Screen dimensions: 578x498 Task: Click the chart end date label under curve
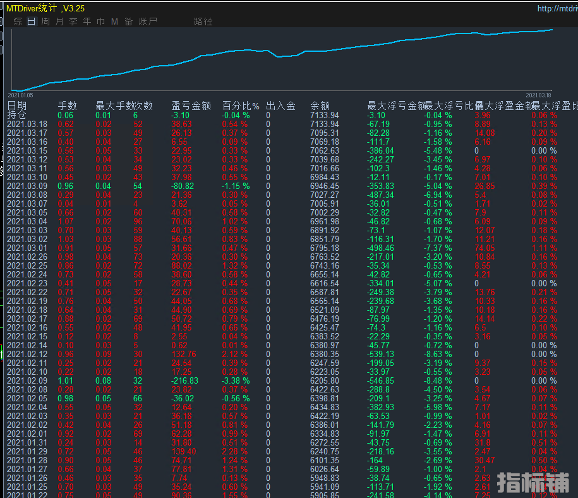(538, 95)
